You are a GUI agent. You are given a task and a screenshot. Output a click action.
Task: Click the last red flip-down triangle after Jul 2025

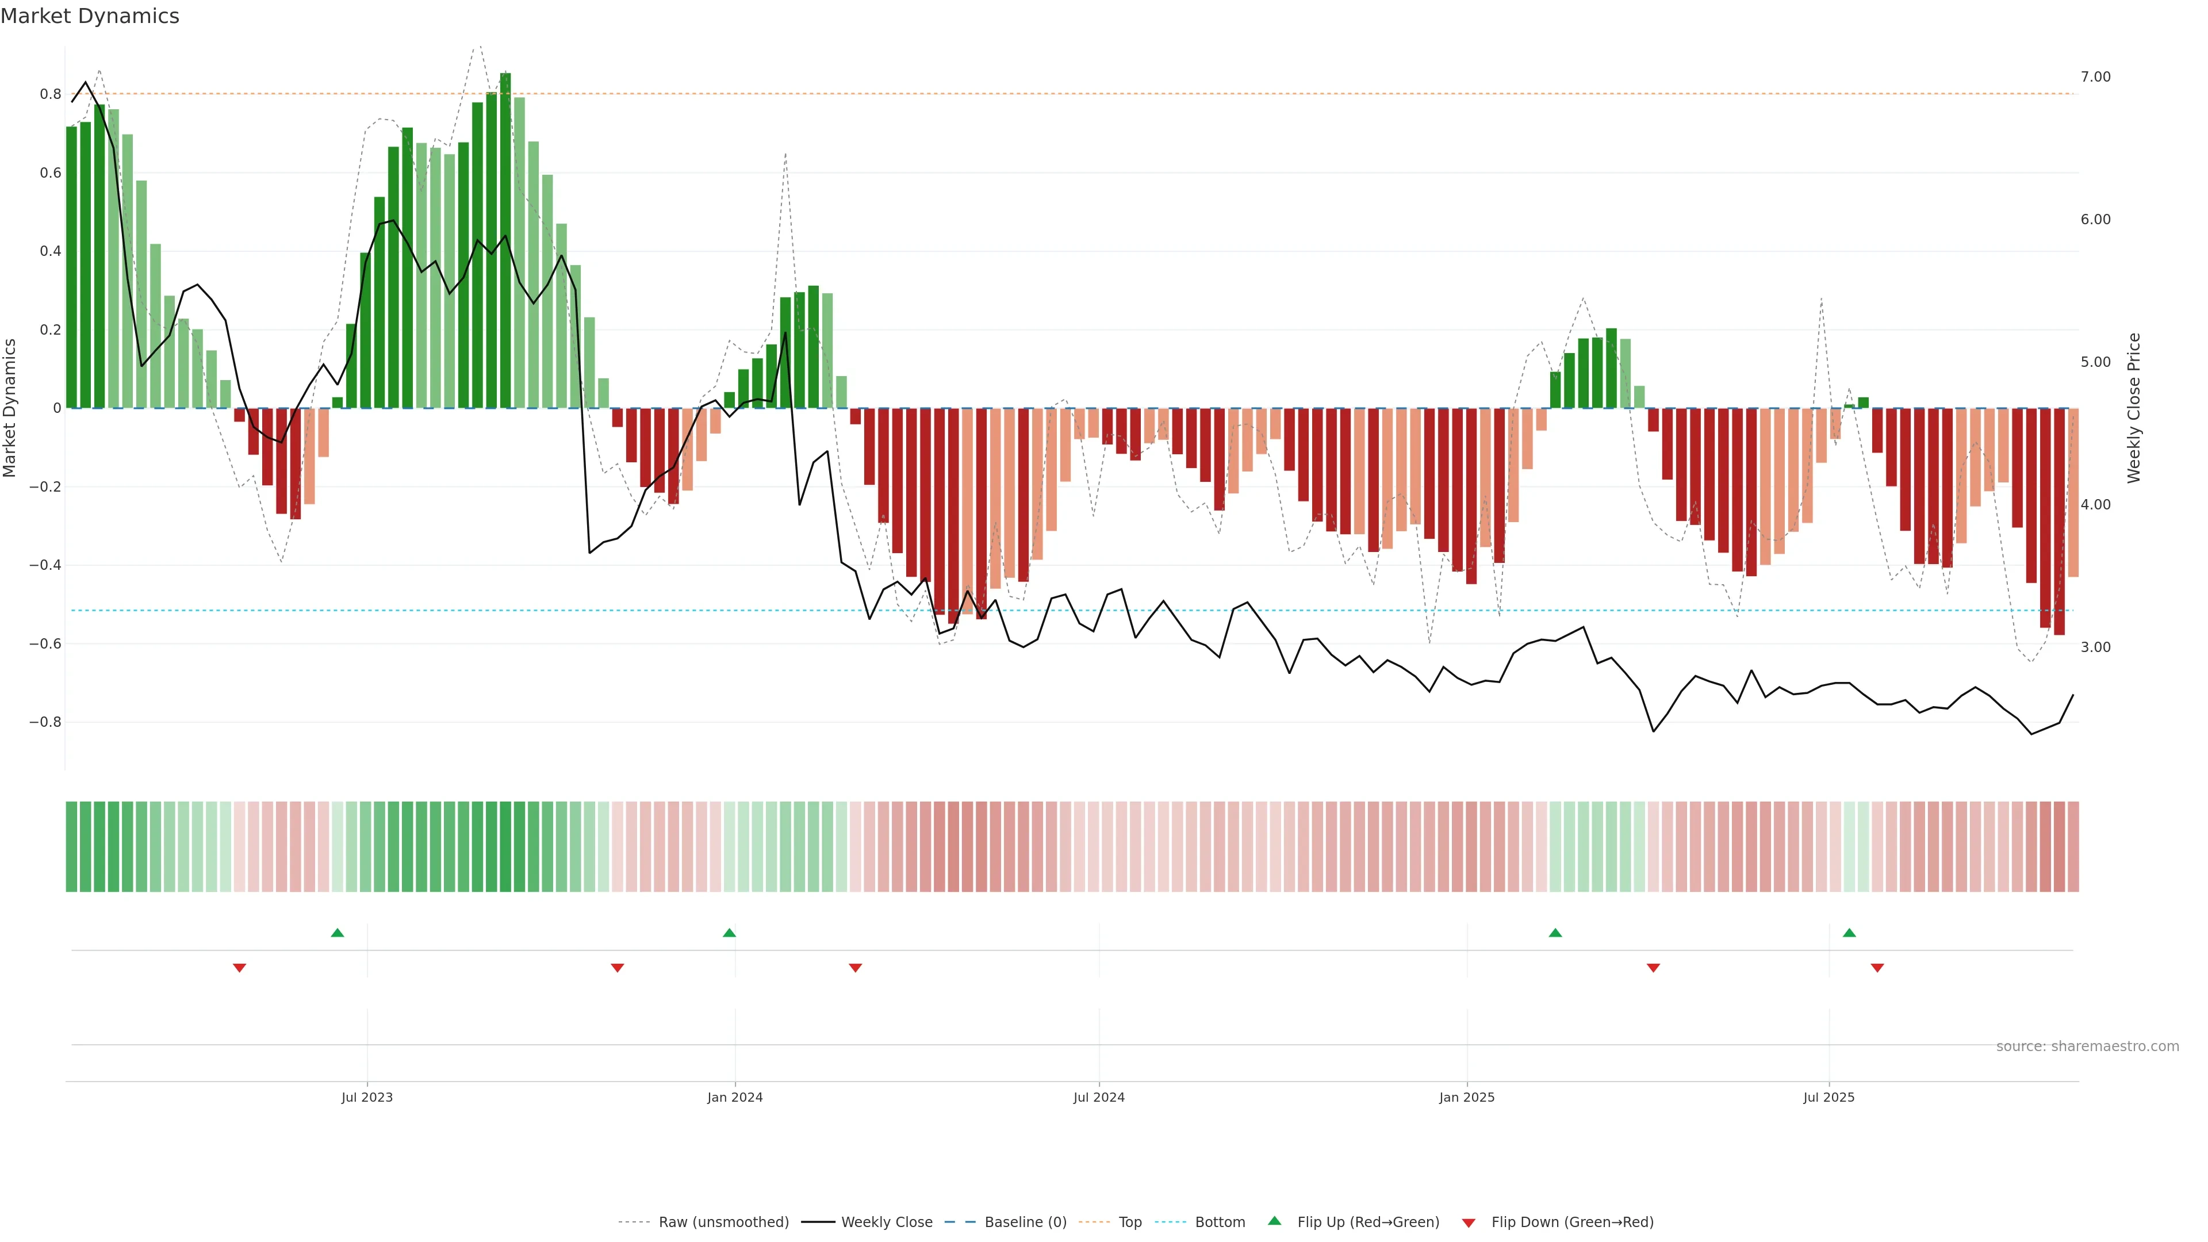coord(1877,968)
